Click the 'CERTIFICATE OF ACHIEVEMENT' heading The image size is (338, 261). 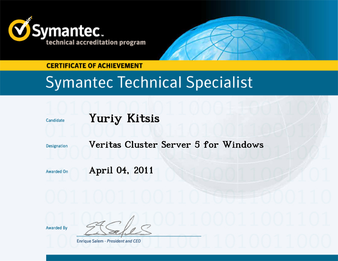[94, 65]
